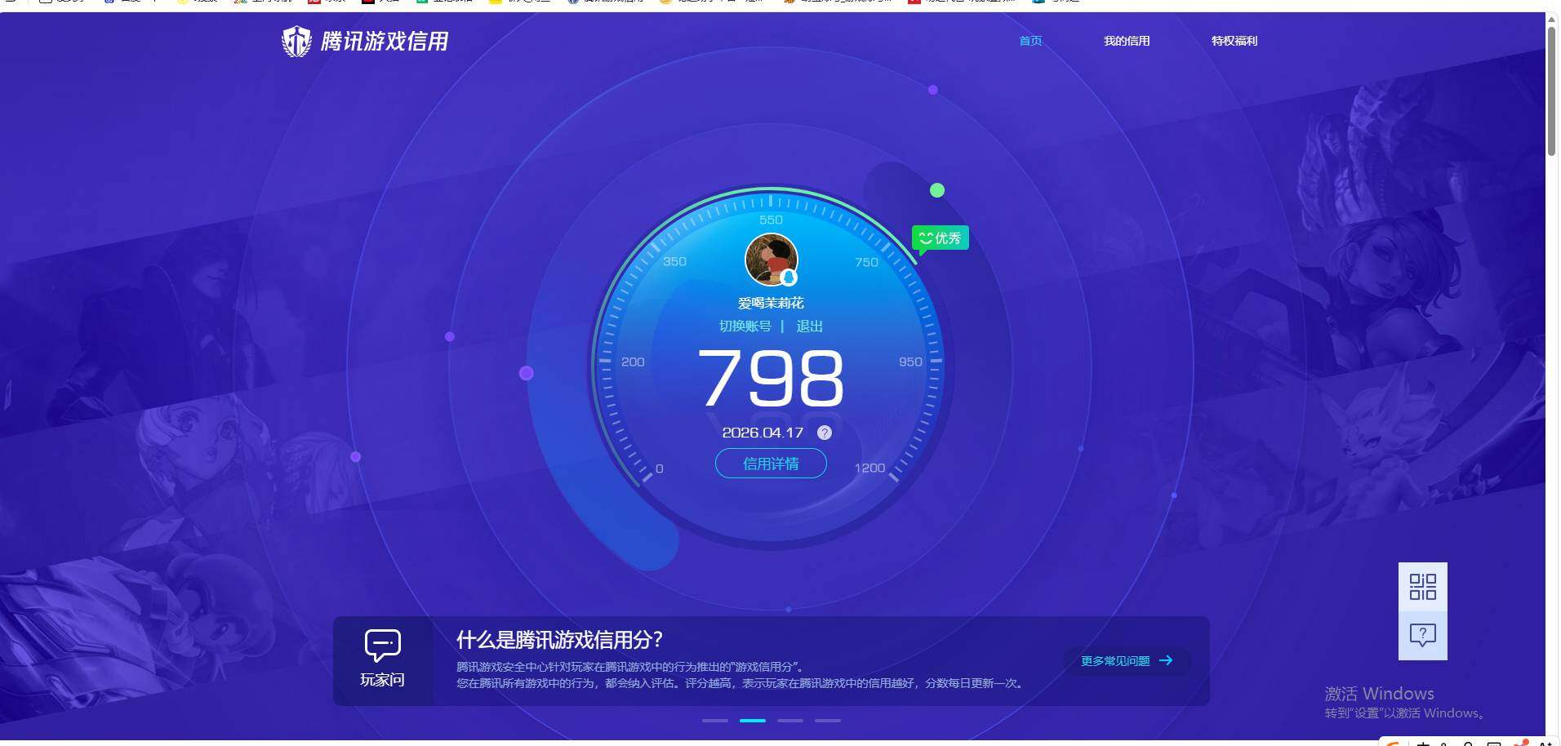Click the QR code icon on the right
Image resolution: width=1561 pixels, height=746 pixels.
(1422, 587)
